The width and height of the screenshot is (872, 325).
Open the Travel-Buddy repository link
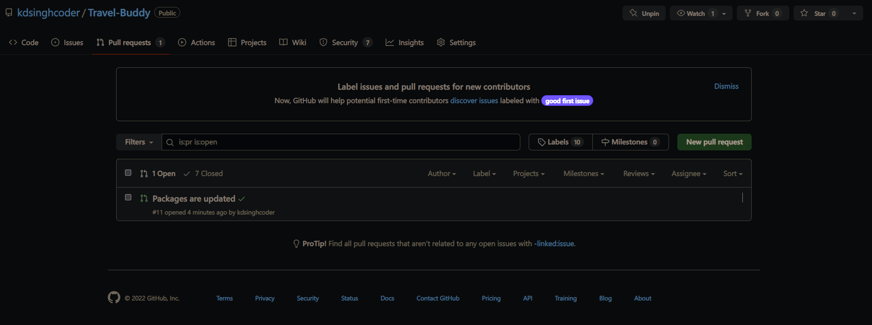coord(119,13)
